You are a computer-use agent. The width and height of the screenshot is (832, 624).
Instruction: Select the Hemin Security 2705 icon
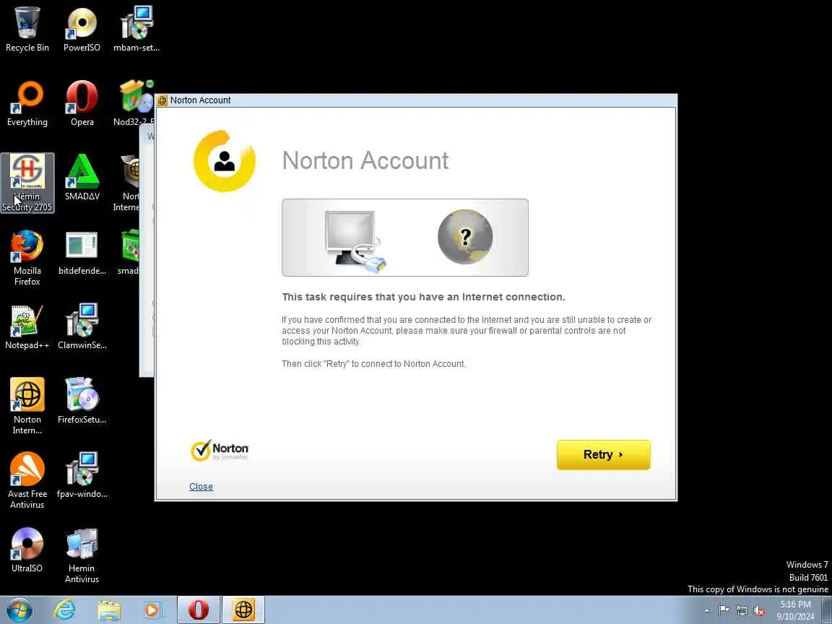27,183
